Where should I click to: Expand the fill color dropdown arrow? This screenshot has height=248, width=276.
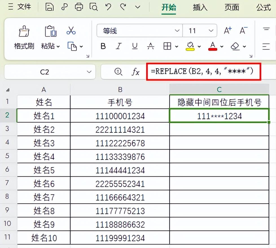tap(199, 47)
